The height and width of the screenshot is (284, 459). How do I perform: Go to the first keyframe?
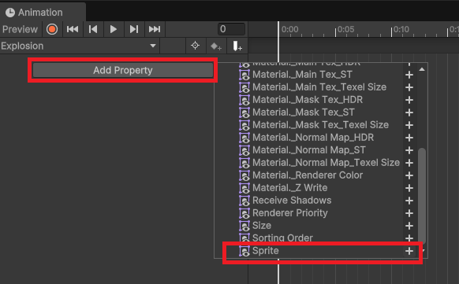pos(73,29)
